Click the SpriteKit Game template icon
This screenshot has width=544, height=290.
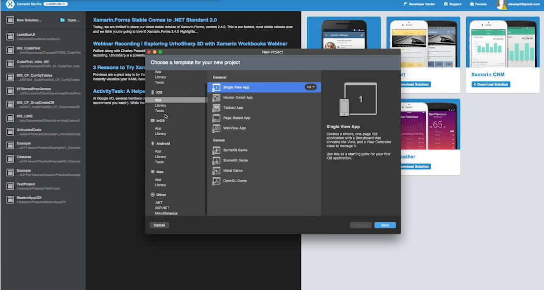tap(216, 150)
